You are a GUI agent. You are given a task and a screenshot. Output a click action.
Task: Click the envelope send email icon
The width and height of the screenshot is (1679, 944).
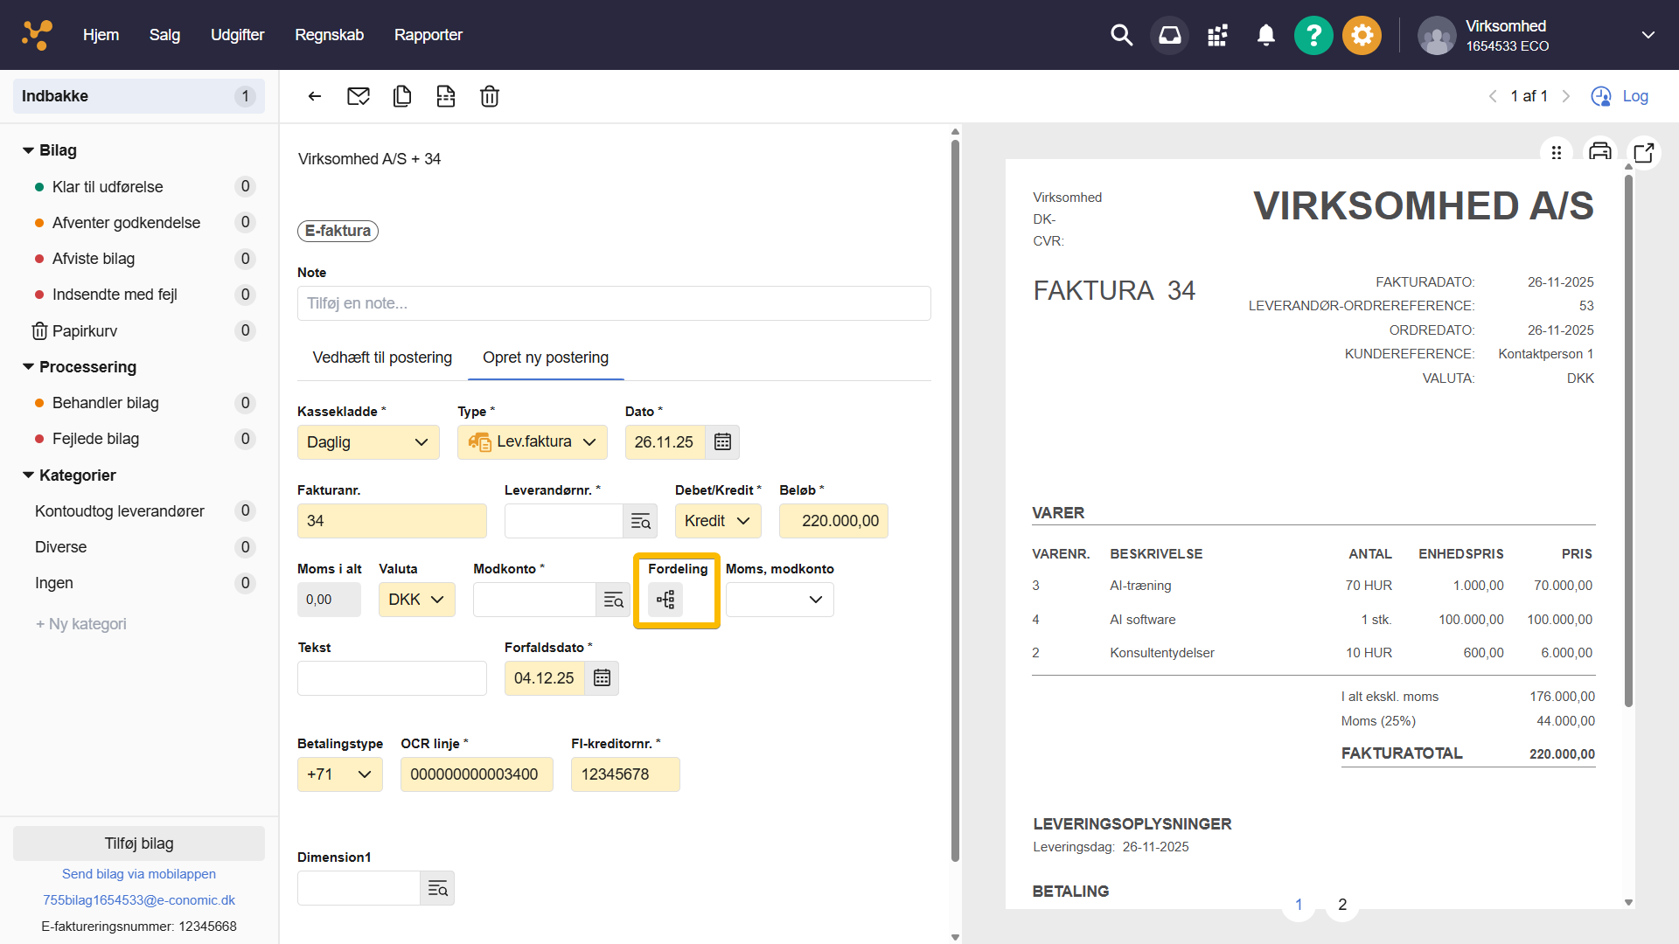click(x=359, y=96)
